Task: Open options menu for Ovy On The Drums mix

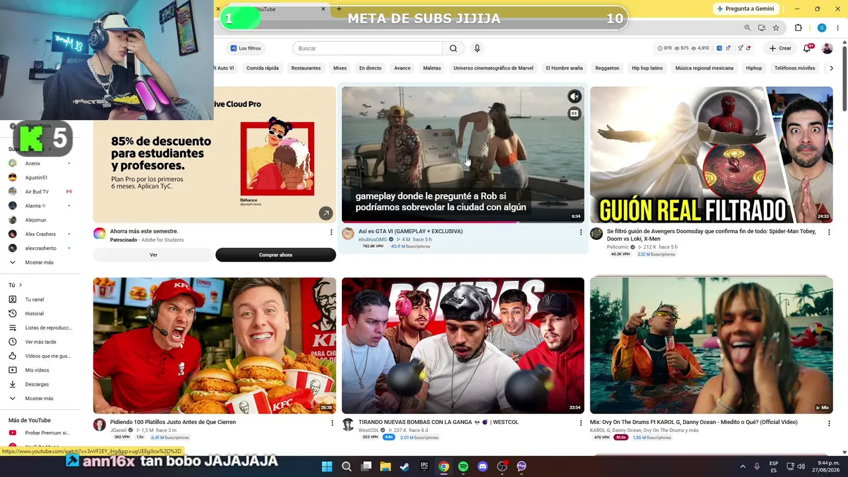Action: tap(829, 423)
